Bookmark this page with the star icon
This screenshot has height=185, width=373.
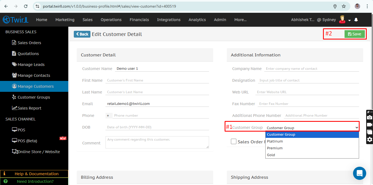(x=344, y=6)
